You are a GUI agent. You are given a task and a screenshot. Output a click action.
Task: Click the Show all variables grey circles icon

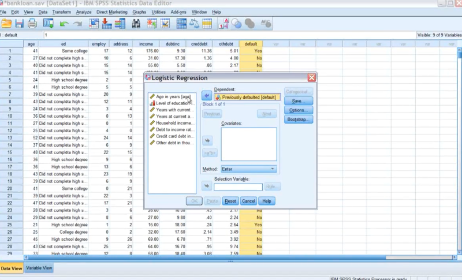click(249, 24)
